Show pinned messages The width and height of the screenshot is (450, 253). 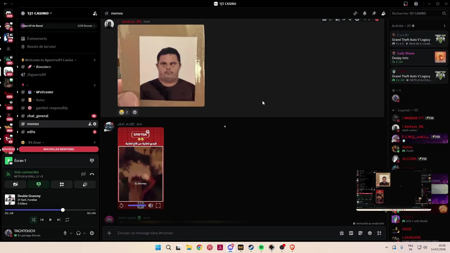[x=374, y=13]
